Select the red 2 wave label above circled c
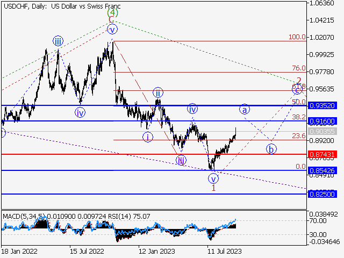This screenshot has width=344, height=258. click(x=299, y=80)
